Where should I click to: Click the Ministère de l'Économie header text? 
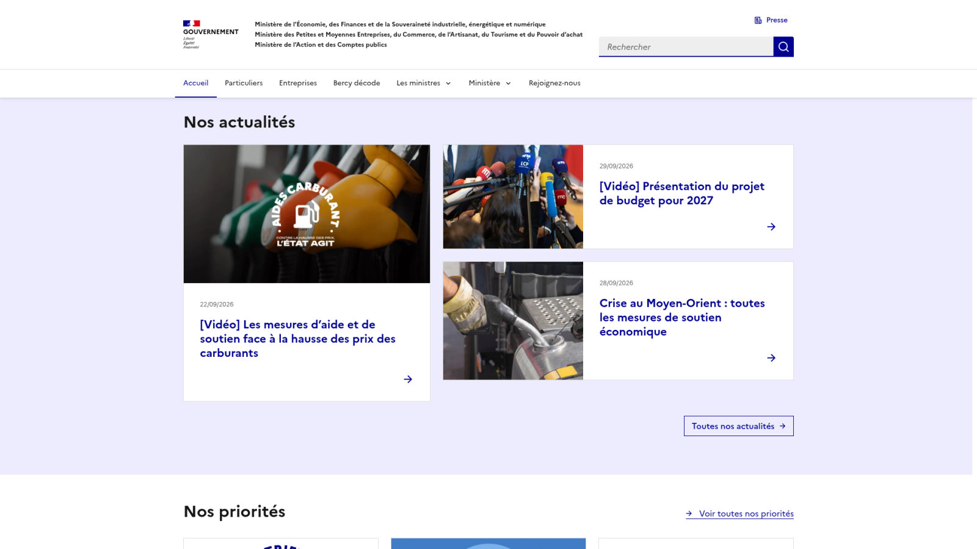point(400,24)
